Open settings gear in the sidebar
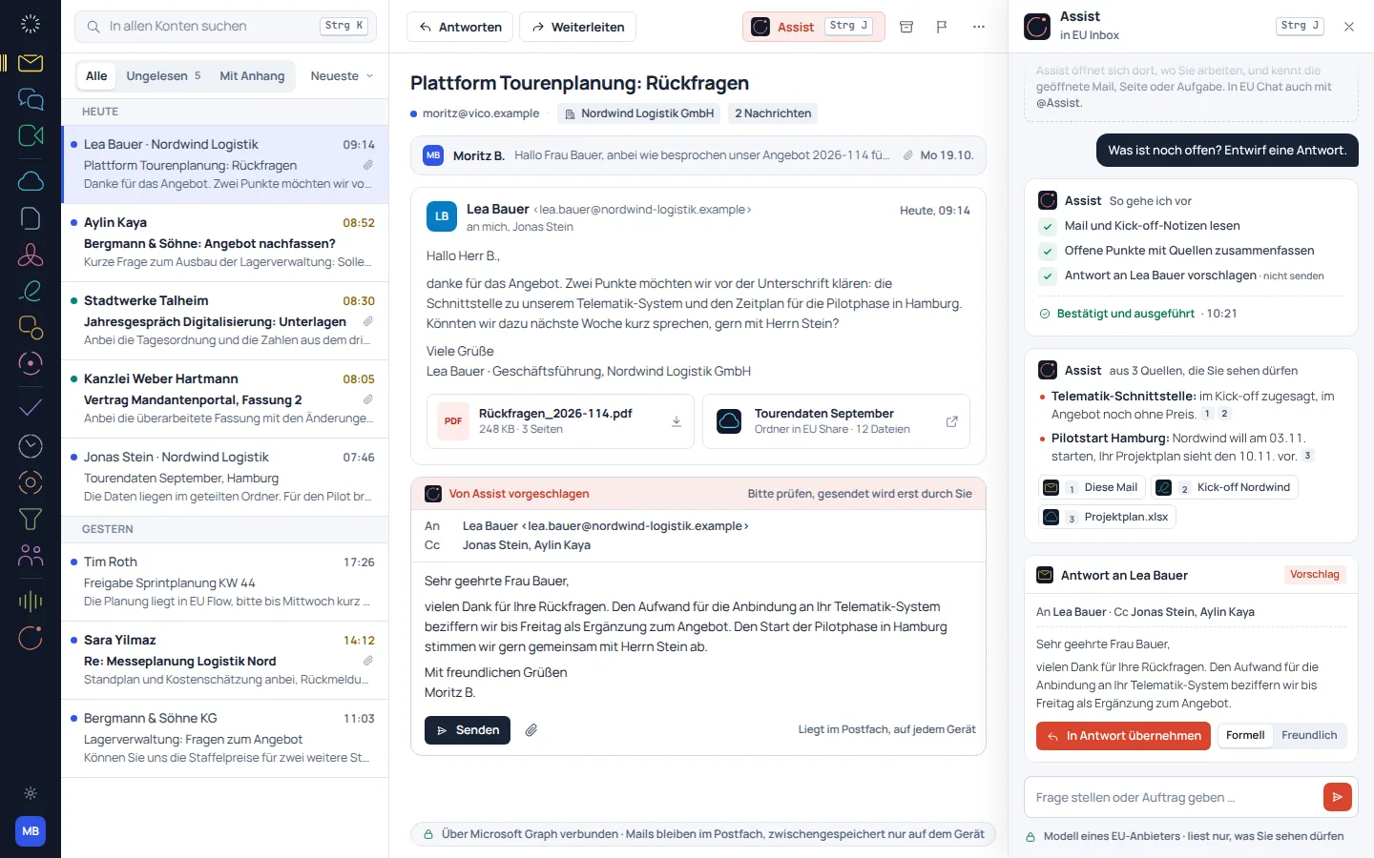This screenshot has width=1374, height=858. click(31, 793)
